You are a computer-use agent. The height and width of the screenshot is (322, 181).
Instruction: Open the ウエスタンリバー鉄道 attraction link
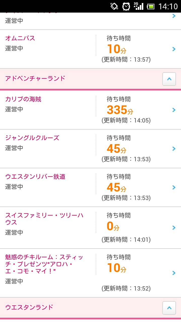pyautogui.click(x=35, y=177)
